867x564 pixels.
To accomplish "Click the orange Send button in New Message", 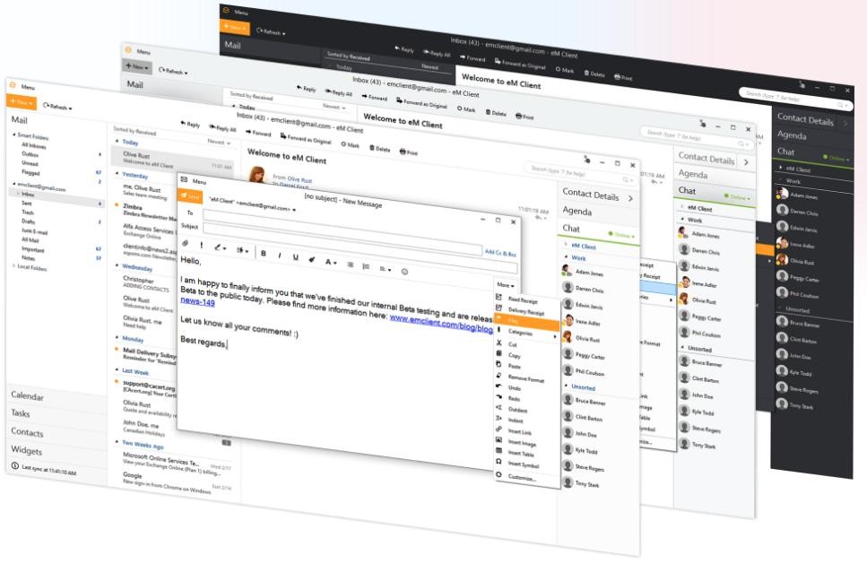I will coord(190,195).
